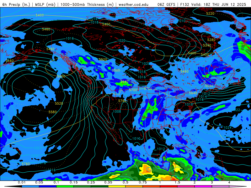Click the '0.5' legend value
Image resolution: width=251 pixels, height=188 pixels.
[125, 182]
